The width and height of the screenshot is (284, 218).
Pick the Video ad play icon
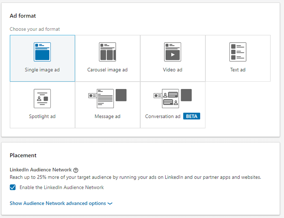point(173,52)
